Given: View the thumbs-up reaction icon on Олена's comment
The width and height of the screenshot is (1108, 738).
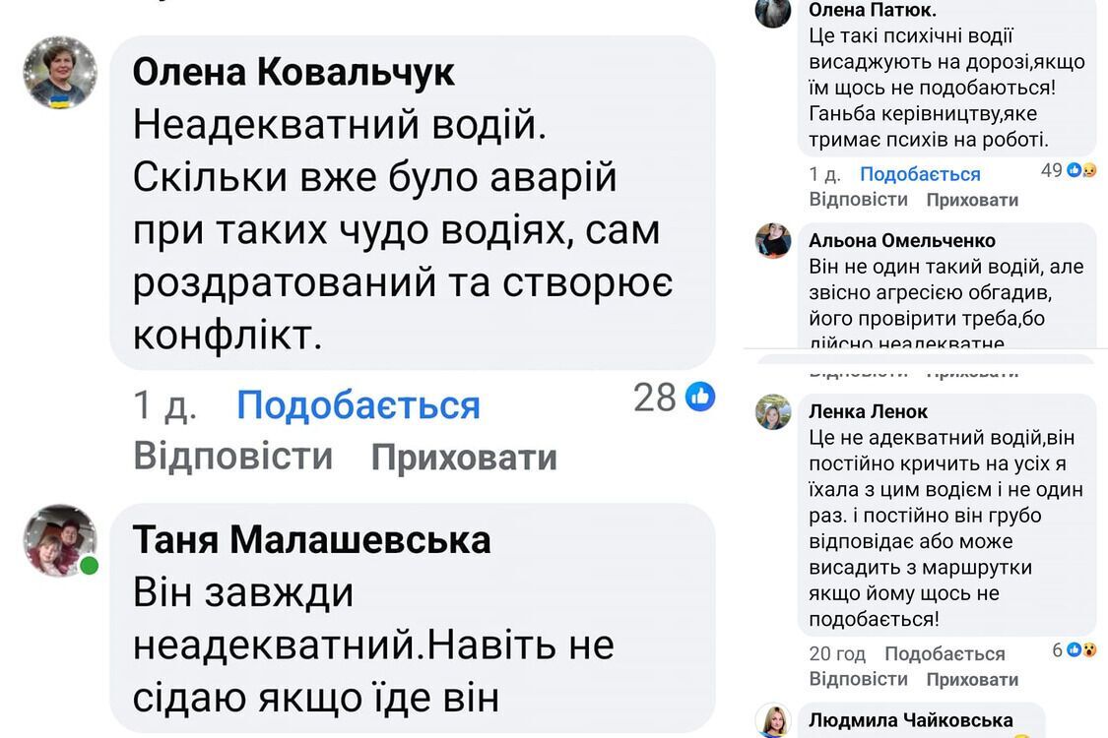Looking at the screenshot, I should (x=700, y=396).
